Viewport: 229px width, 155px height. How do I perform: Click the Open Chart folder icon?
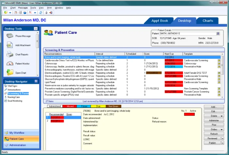(10, 72)
